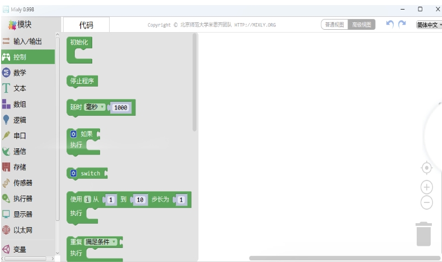This screenshot has width=442, height=262.
Task: Click the HTTP://MIXLY.ORG copyright text
Action: point(255,25)
